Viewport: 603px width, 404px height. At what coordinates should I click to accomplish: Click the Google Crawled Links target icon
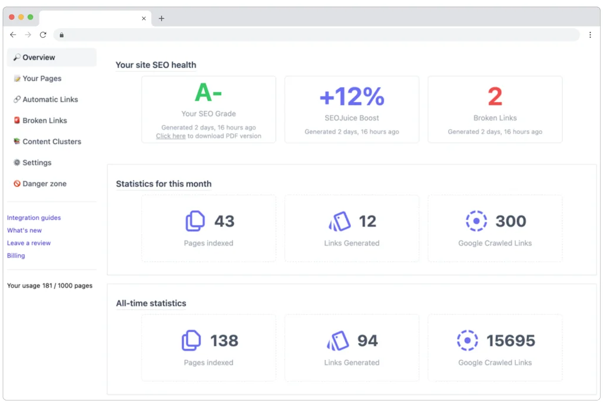[x=476, y=221]
